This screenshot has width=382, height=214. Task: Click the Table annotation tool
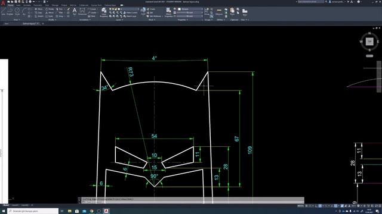pyautogui.click(x=91, y=16)
